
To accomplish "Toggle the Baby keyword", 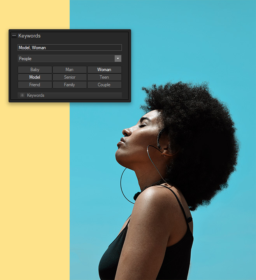I will coord(35,70).
